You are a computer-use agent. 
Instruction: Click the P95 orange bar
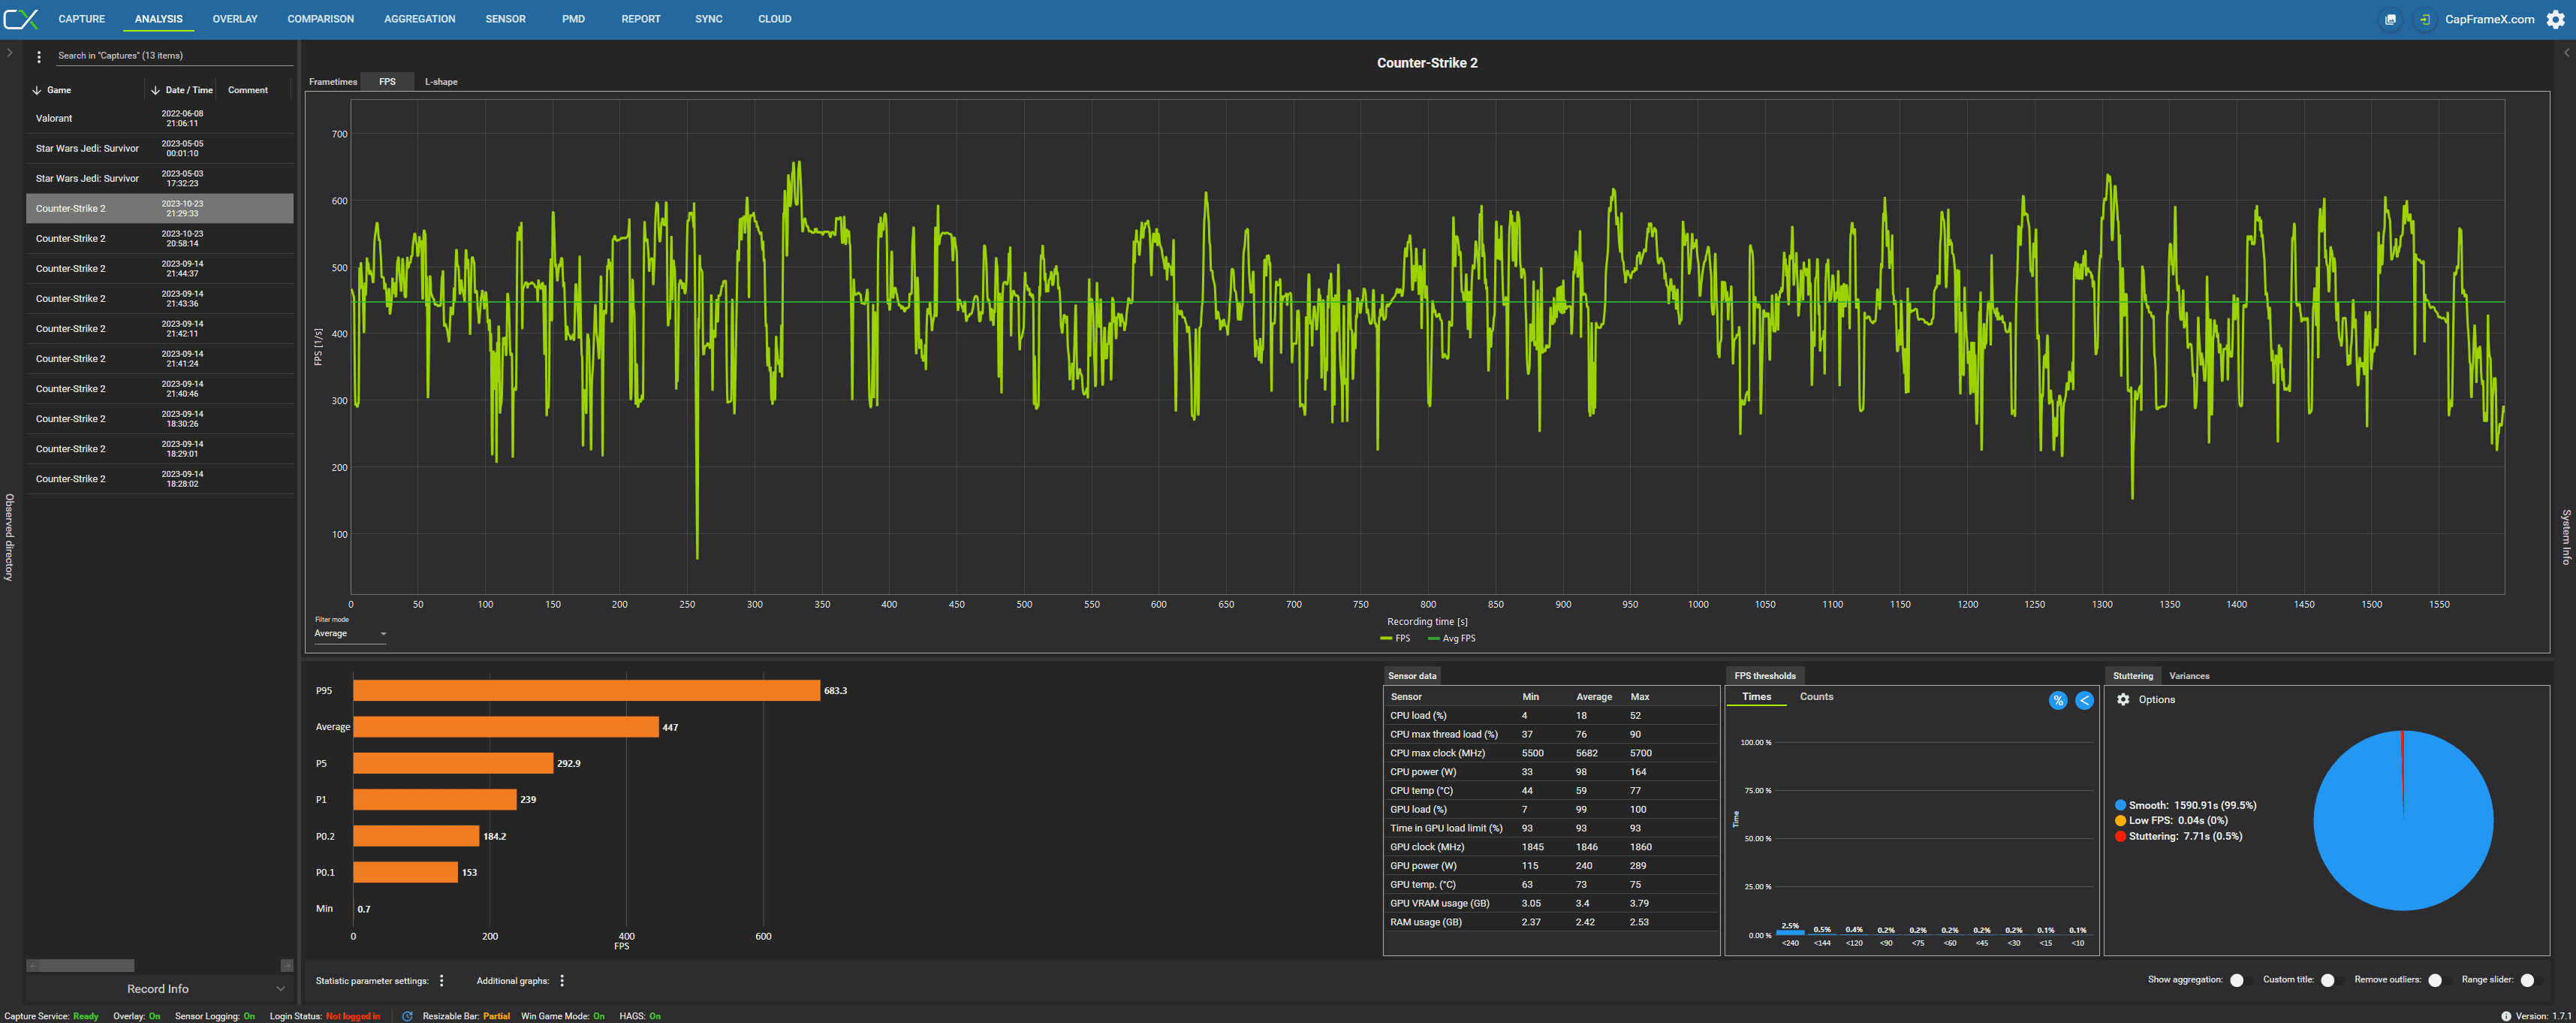[x=586, y=691]
